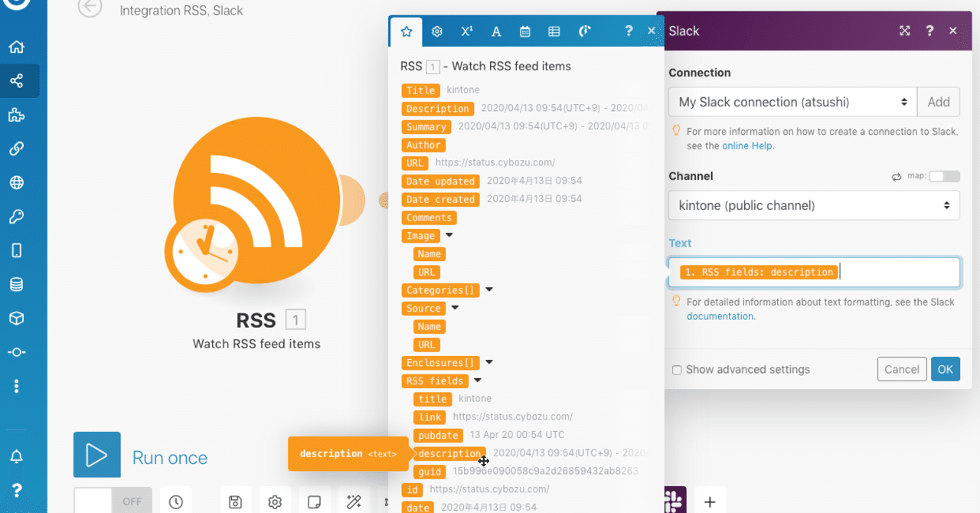
Task: Switch to the general functions gear tab
Action: [x=437, y=31]
